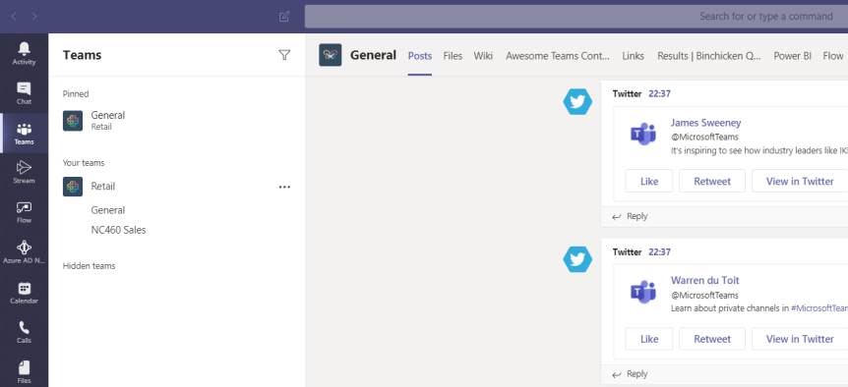Click Teams logo in Warren du Toit tweet
848x387 pixels.
click(x=643, y=292)
